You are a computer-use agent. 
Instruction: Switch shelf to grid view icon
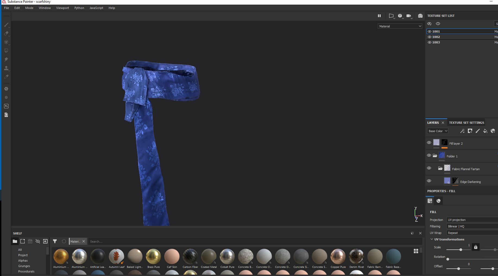coord(416,251)
